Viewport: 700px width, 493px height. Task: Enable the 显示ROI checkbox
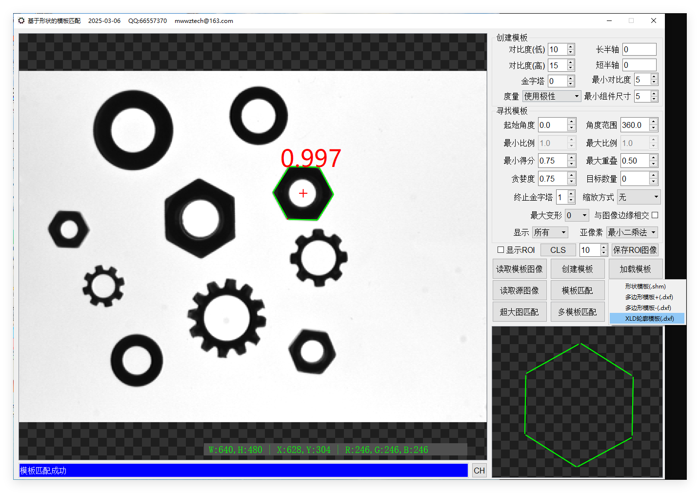click(500, 249)
